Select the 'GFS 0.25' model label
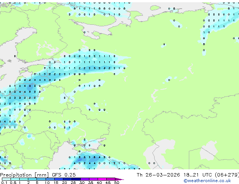Screen dimensions: 239x184 [x=64, y=175]
